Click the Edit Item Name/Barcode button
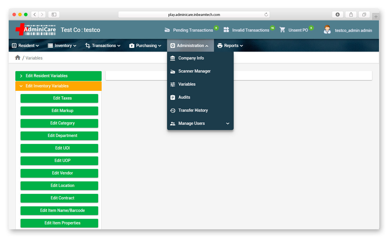Viewport: 388px width, 238px height. 59,210
